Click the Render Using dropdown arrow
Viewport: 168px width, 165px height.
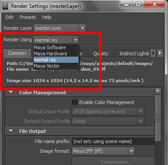pos(76,39)
